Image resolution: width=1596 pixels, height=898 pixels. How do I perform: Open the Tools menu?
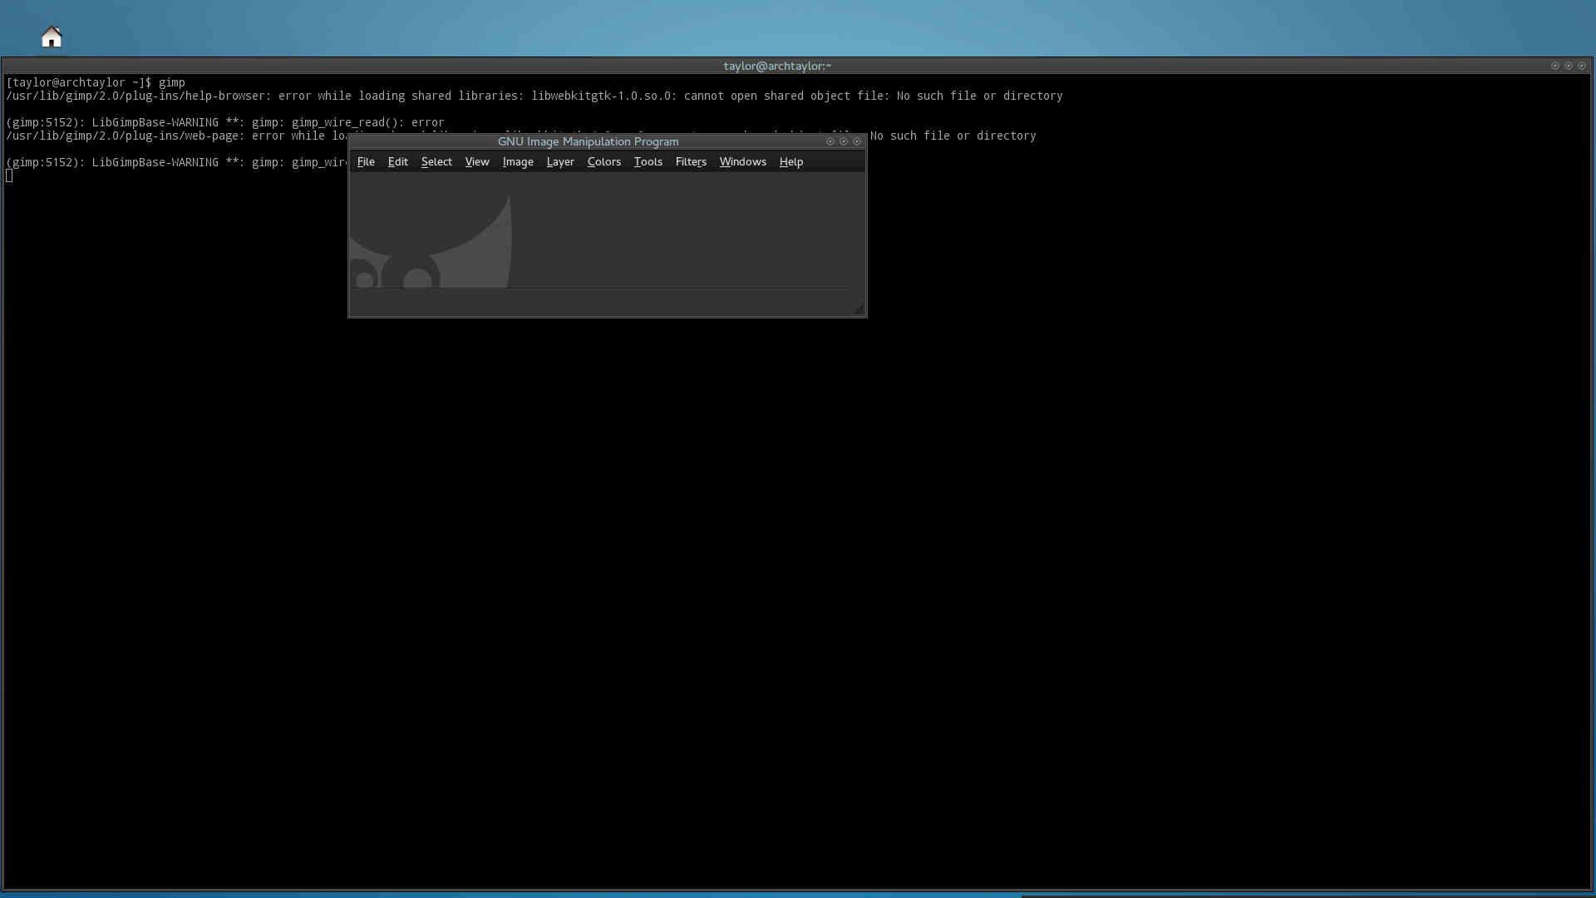648,161
